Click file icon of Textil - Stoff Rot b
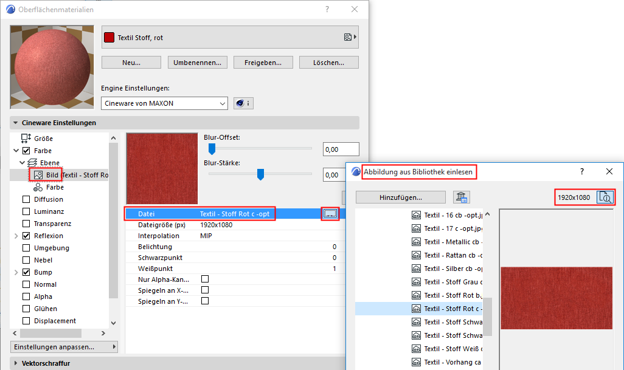The image size is (624, 370). (416, 295)
